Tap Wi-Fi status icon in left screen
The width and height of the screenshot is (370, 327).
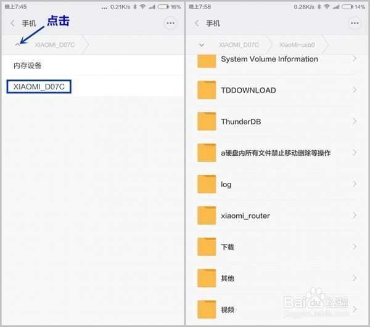143,7
